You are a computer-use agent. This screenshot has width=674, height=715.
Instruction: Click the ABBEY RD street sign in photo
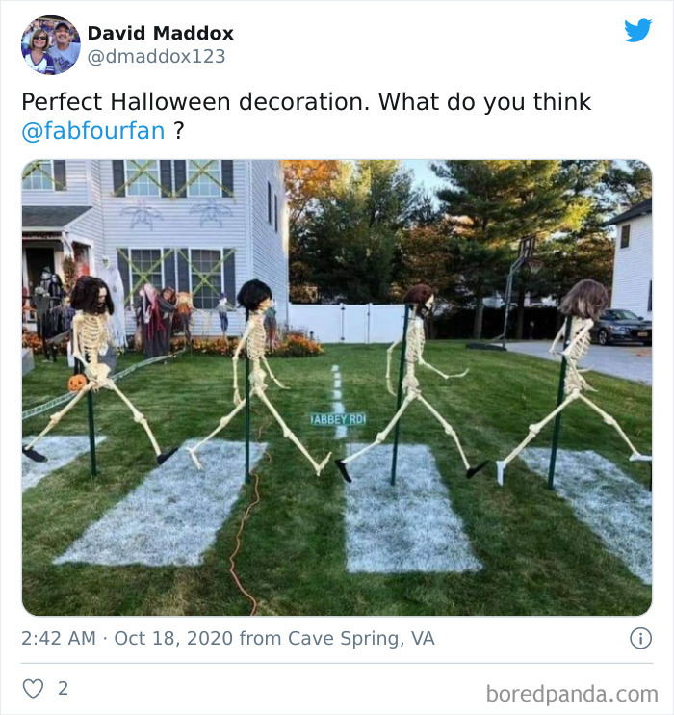tap(338, 419)
